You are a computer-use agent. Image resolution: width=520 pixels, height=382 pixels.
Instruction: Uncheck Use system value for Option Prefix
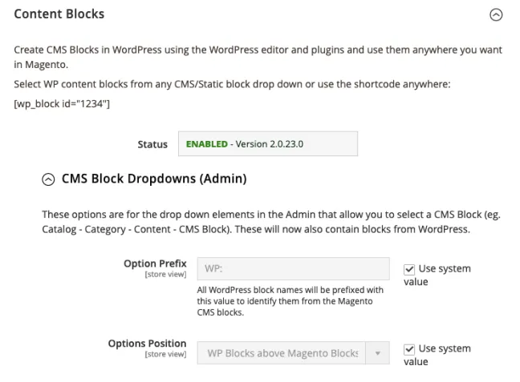click(409, 269)
